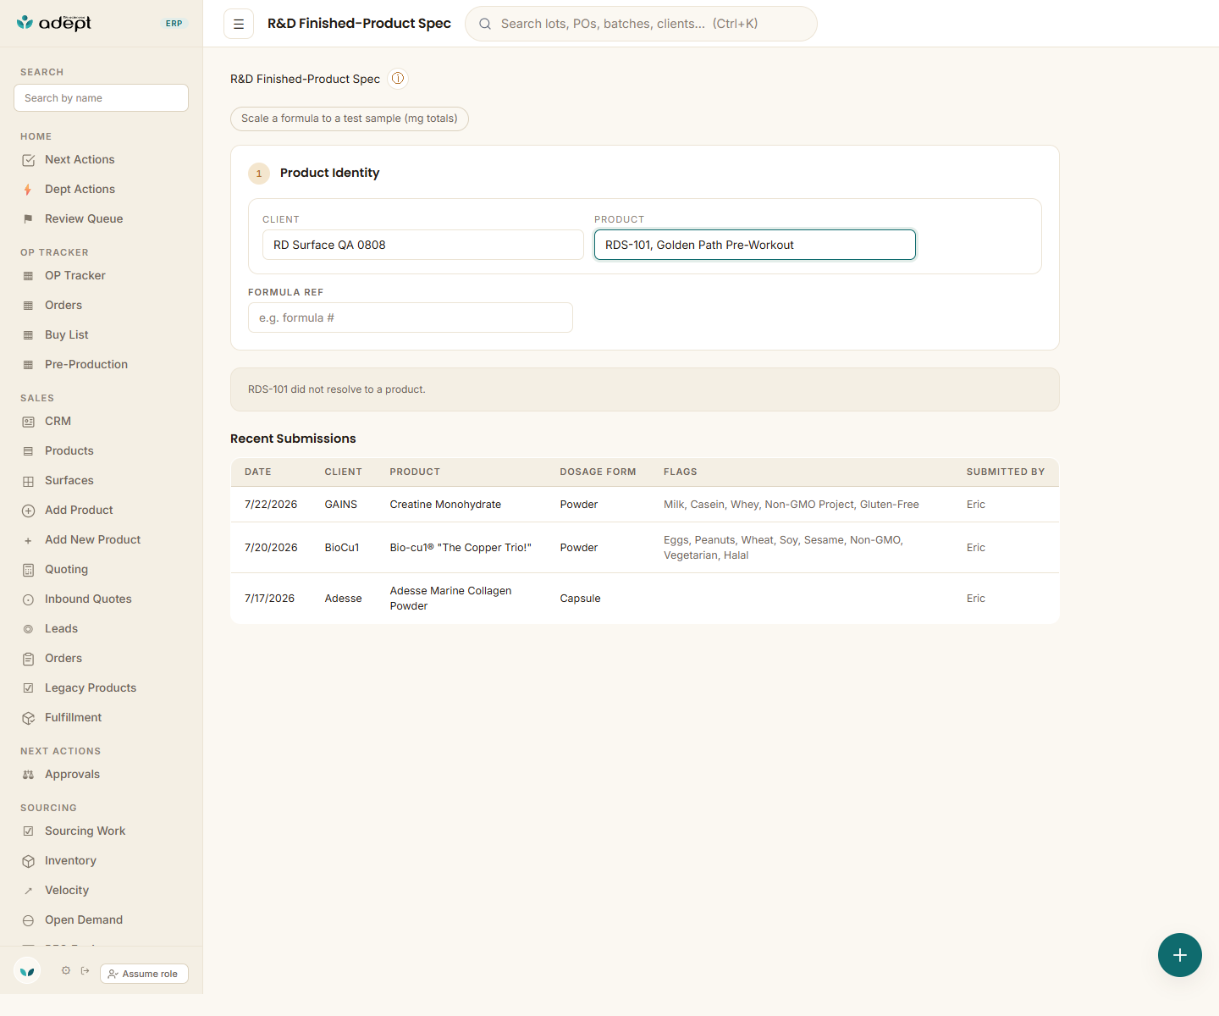Click the Surfaces grid icon
This screenshot has height=1016, width=1219.
[28, 481]
